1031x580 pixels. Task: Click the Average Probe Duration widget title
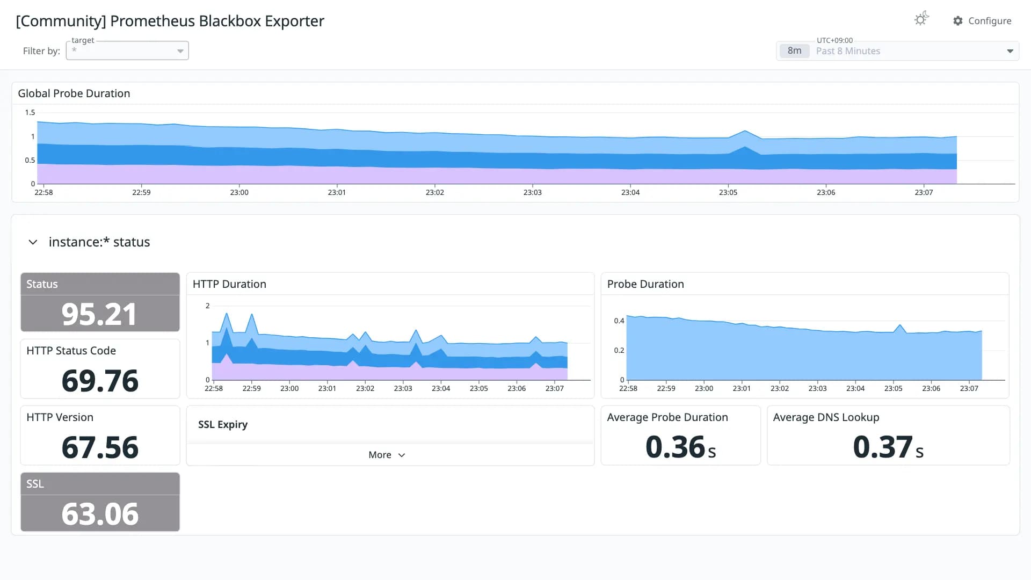click(667, 417)
